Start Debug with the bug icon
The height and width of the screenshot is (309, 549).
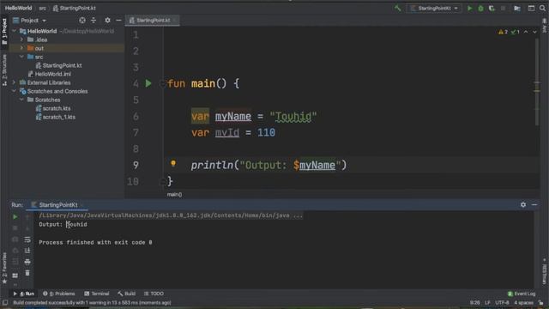480,8
